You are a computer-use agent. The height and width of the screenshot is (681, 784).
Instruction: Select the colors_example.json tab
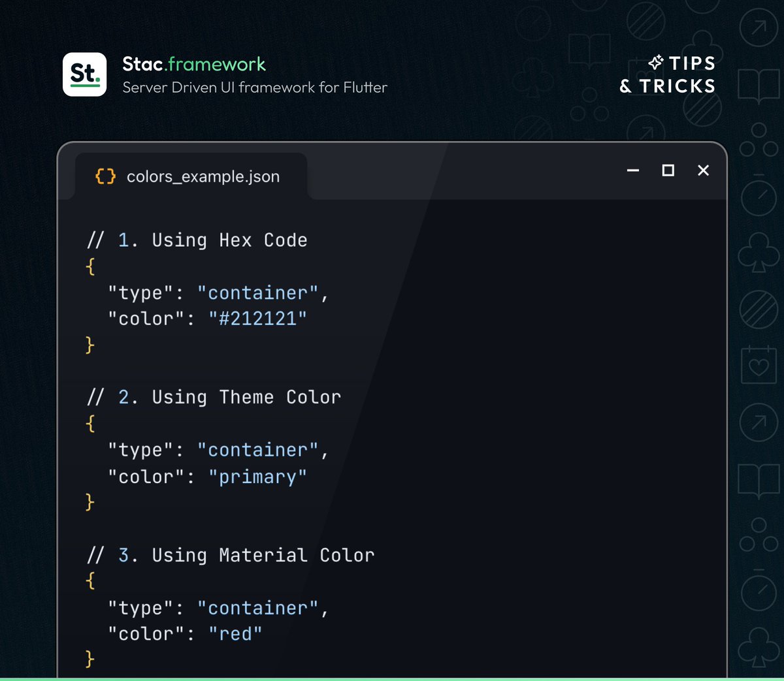pos(203,176)
